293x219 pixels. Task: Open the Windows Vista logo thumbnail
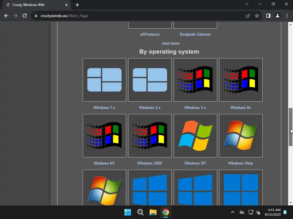pos(241,136)
